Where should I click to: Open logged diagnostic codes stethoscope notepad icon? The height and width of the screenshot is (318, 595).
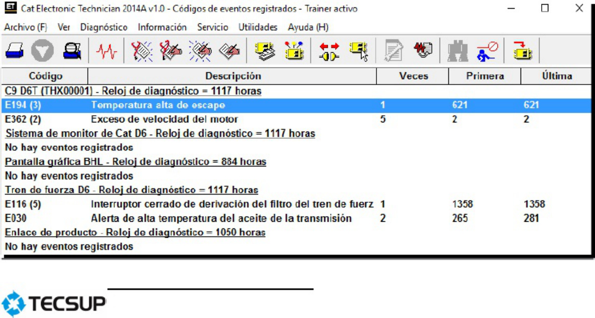pos(170,51)
